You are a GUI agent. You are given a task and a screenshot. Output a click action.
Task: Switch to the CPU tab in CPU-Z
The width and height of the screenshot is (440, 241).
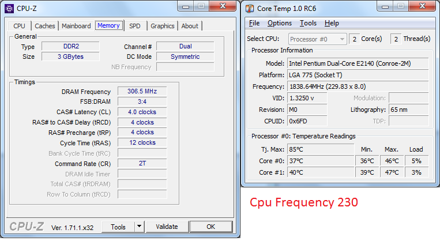19,26
